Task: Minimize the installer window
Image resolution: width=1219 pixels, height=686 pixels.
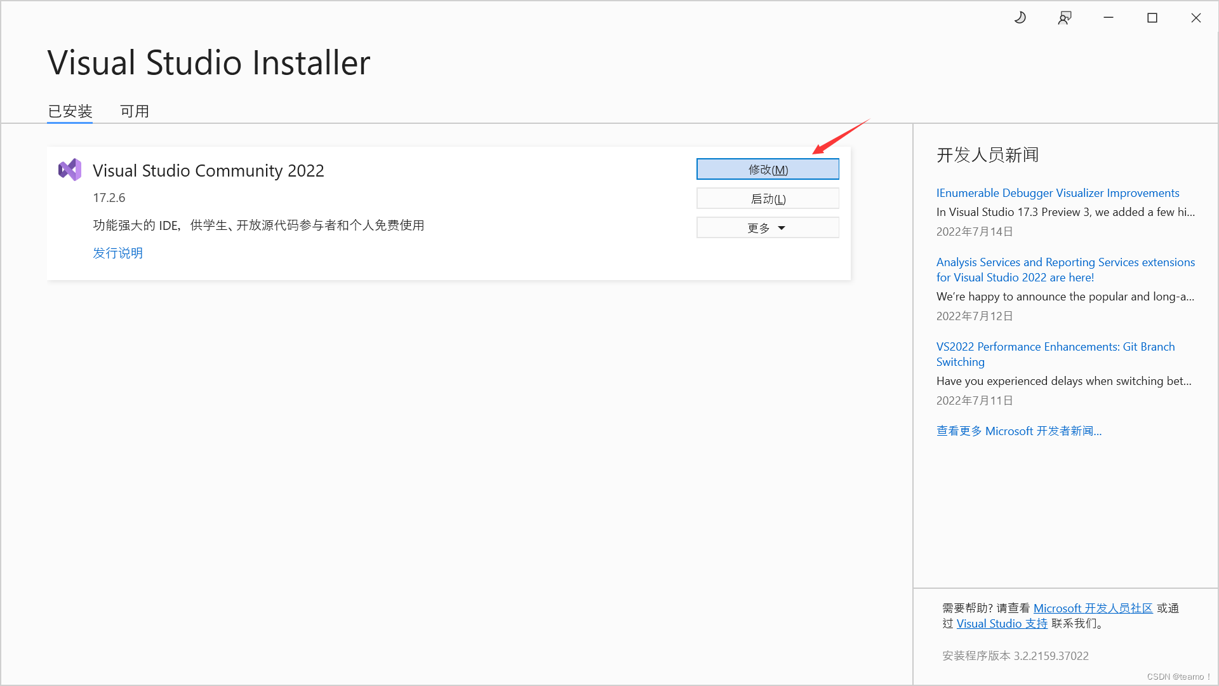Action: 1109,18
